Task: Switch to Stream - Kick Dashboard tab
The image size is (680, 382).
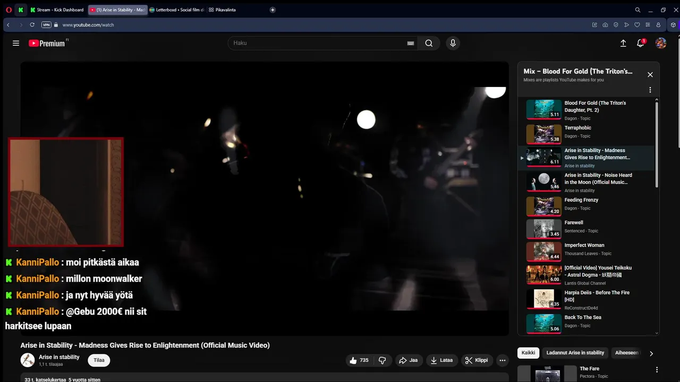Action: point(57,10)
